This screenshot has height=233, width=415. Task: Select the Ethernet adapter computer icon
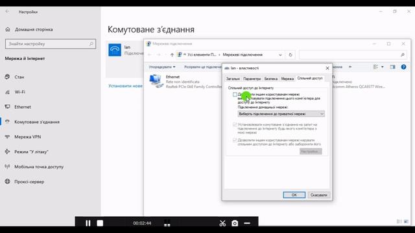point(156,81)
